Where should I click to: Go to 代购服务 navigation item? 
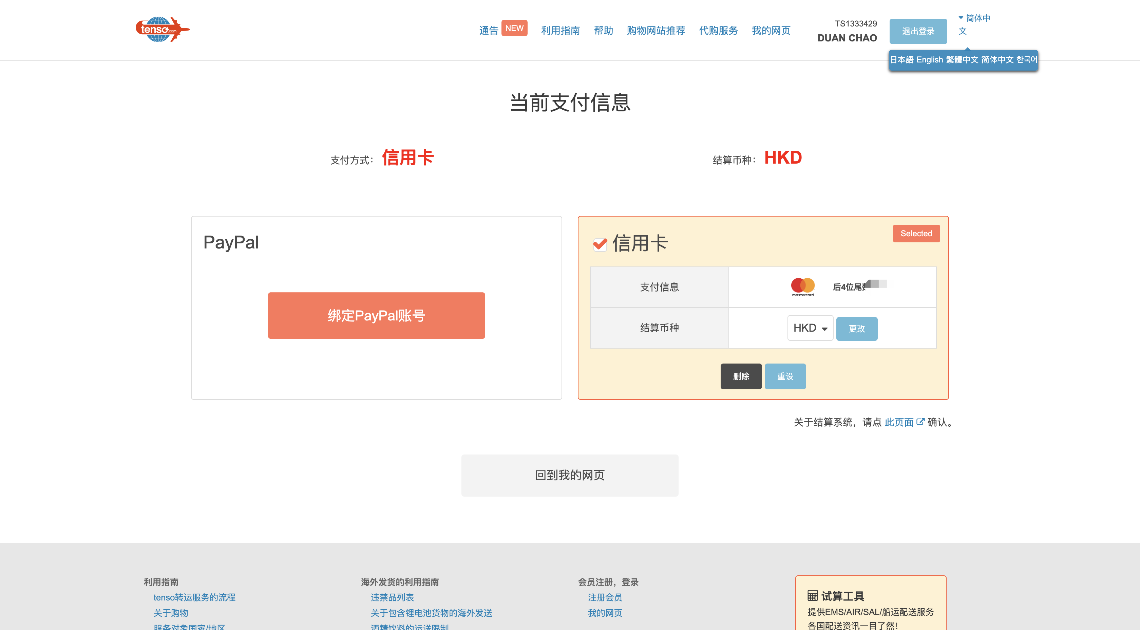click(718, 31)
